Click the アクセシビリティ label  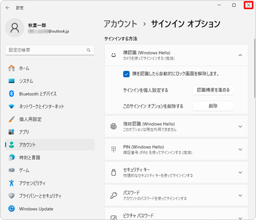[x=32, y=183]
